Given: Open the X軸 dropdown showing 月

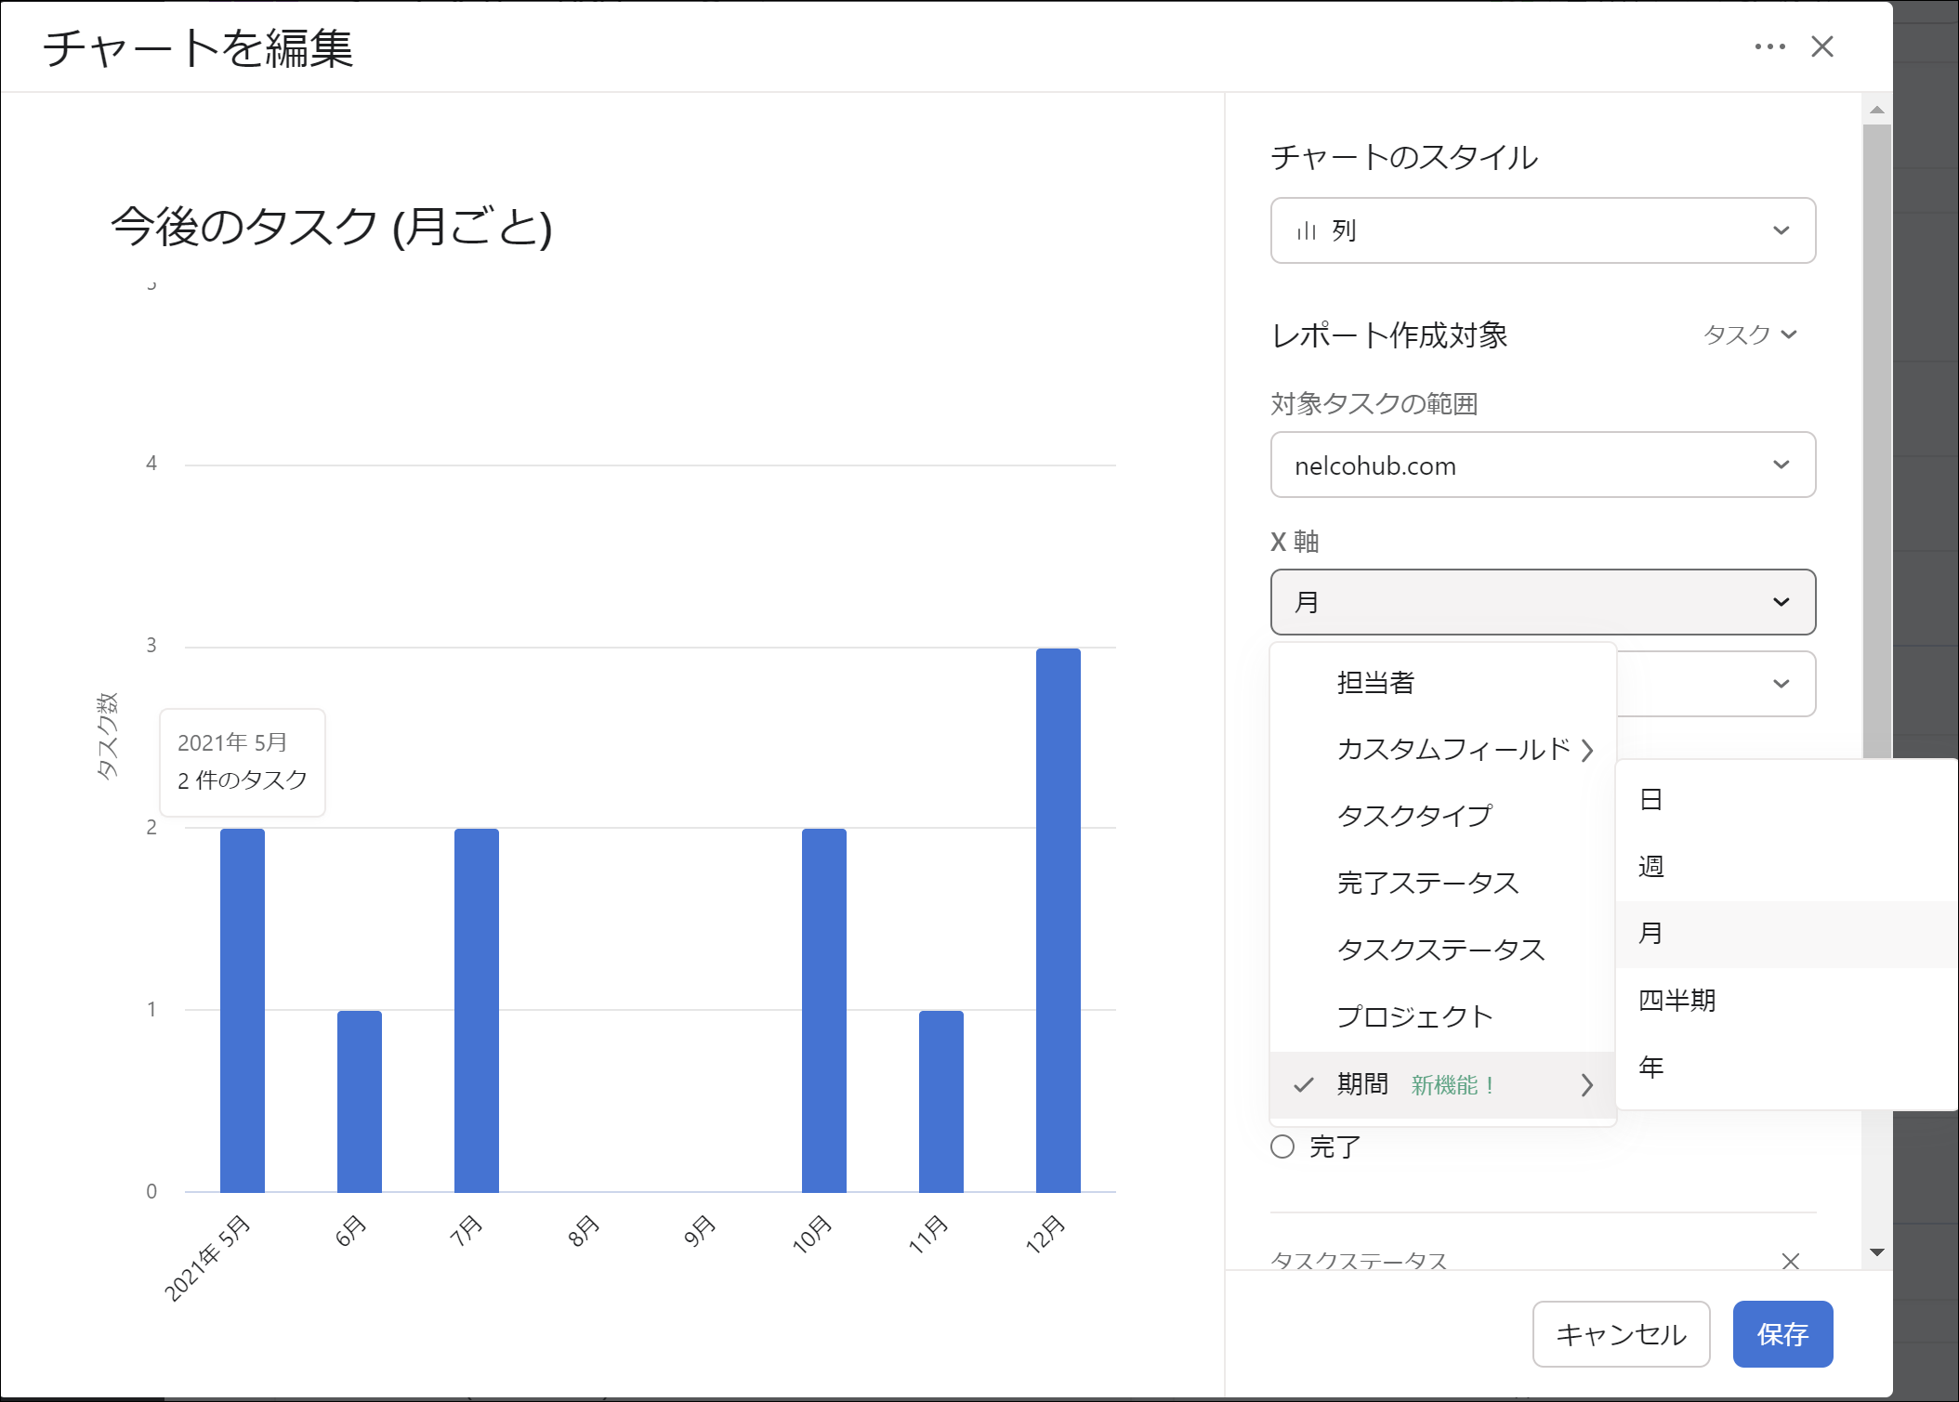Looking at the screenshot, I should click(1543, 602).
